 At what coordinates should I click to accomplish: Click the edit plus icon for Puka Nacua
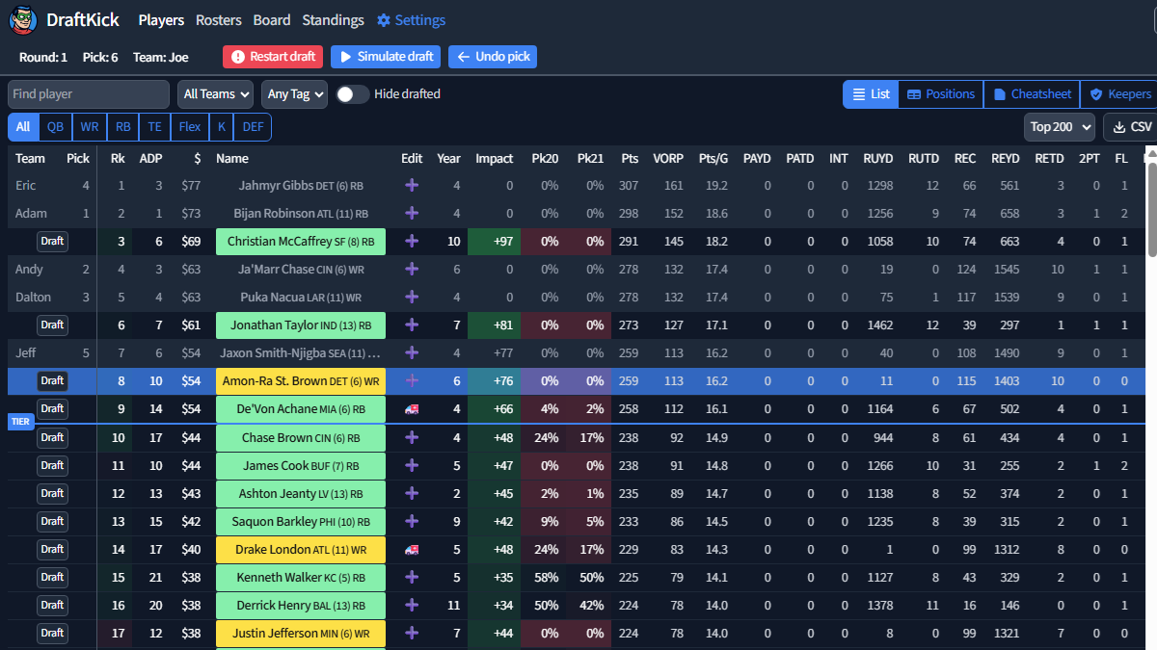pyautogui.click(x=412, y=298)
